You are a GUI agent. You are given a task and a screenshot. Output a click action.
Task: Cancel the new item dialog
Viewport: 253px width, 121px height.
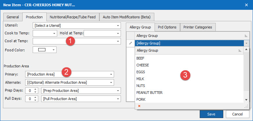pos(237,114)
